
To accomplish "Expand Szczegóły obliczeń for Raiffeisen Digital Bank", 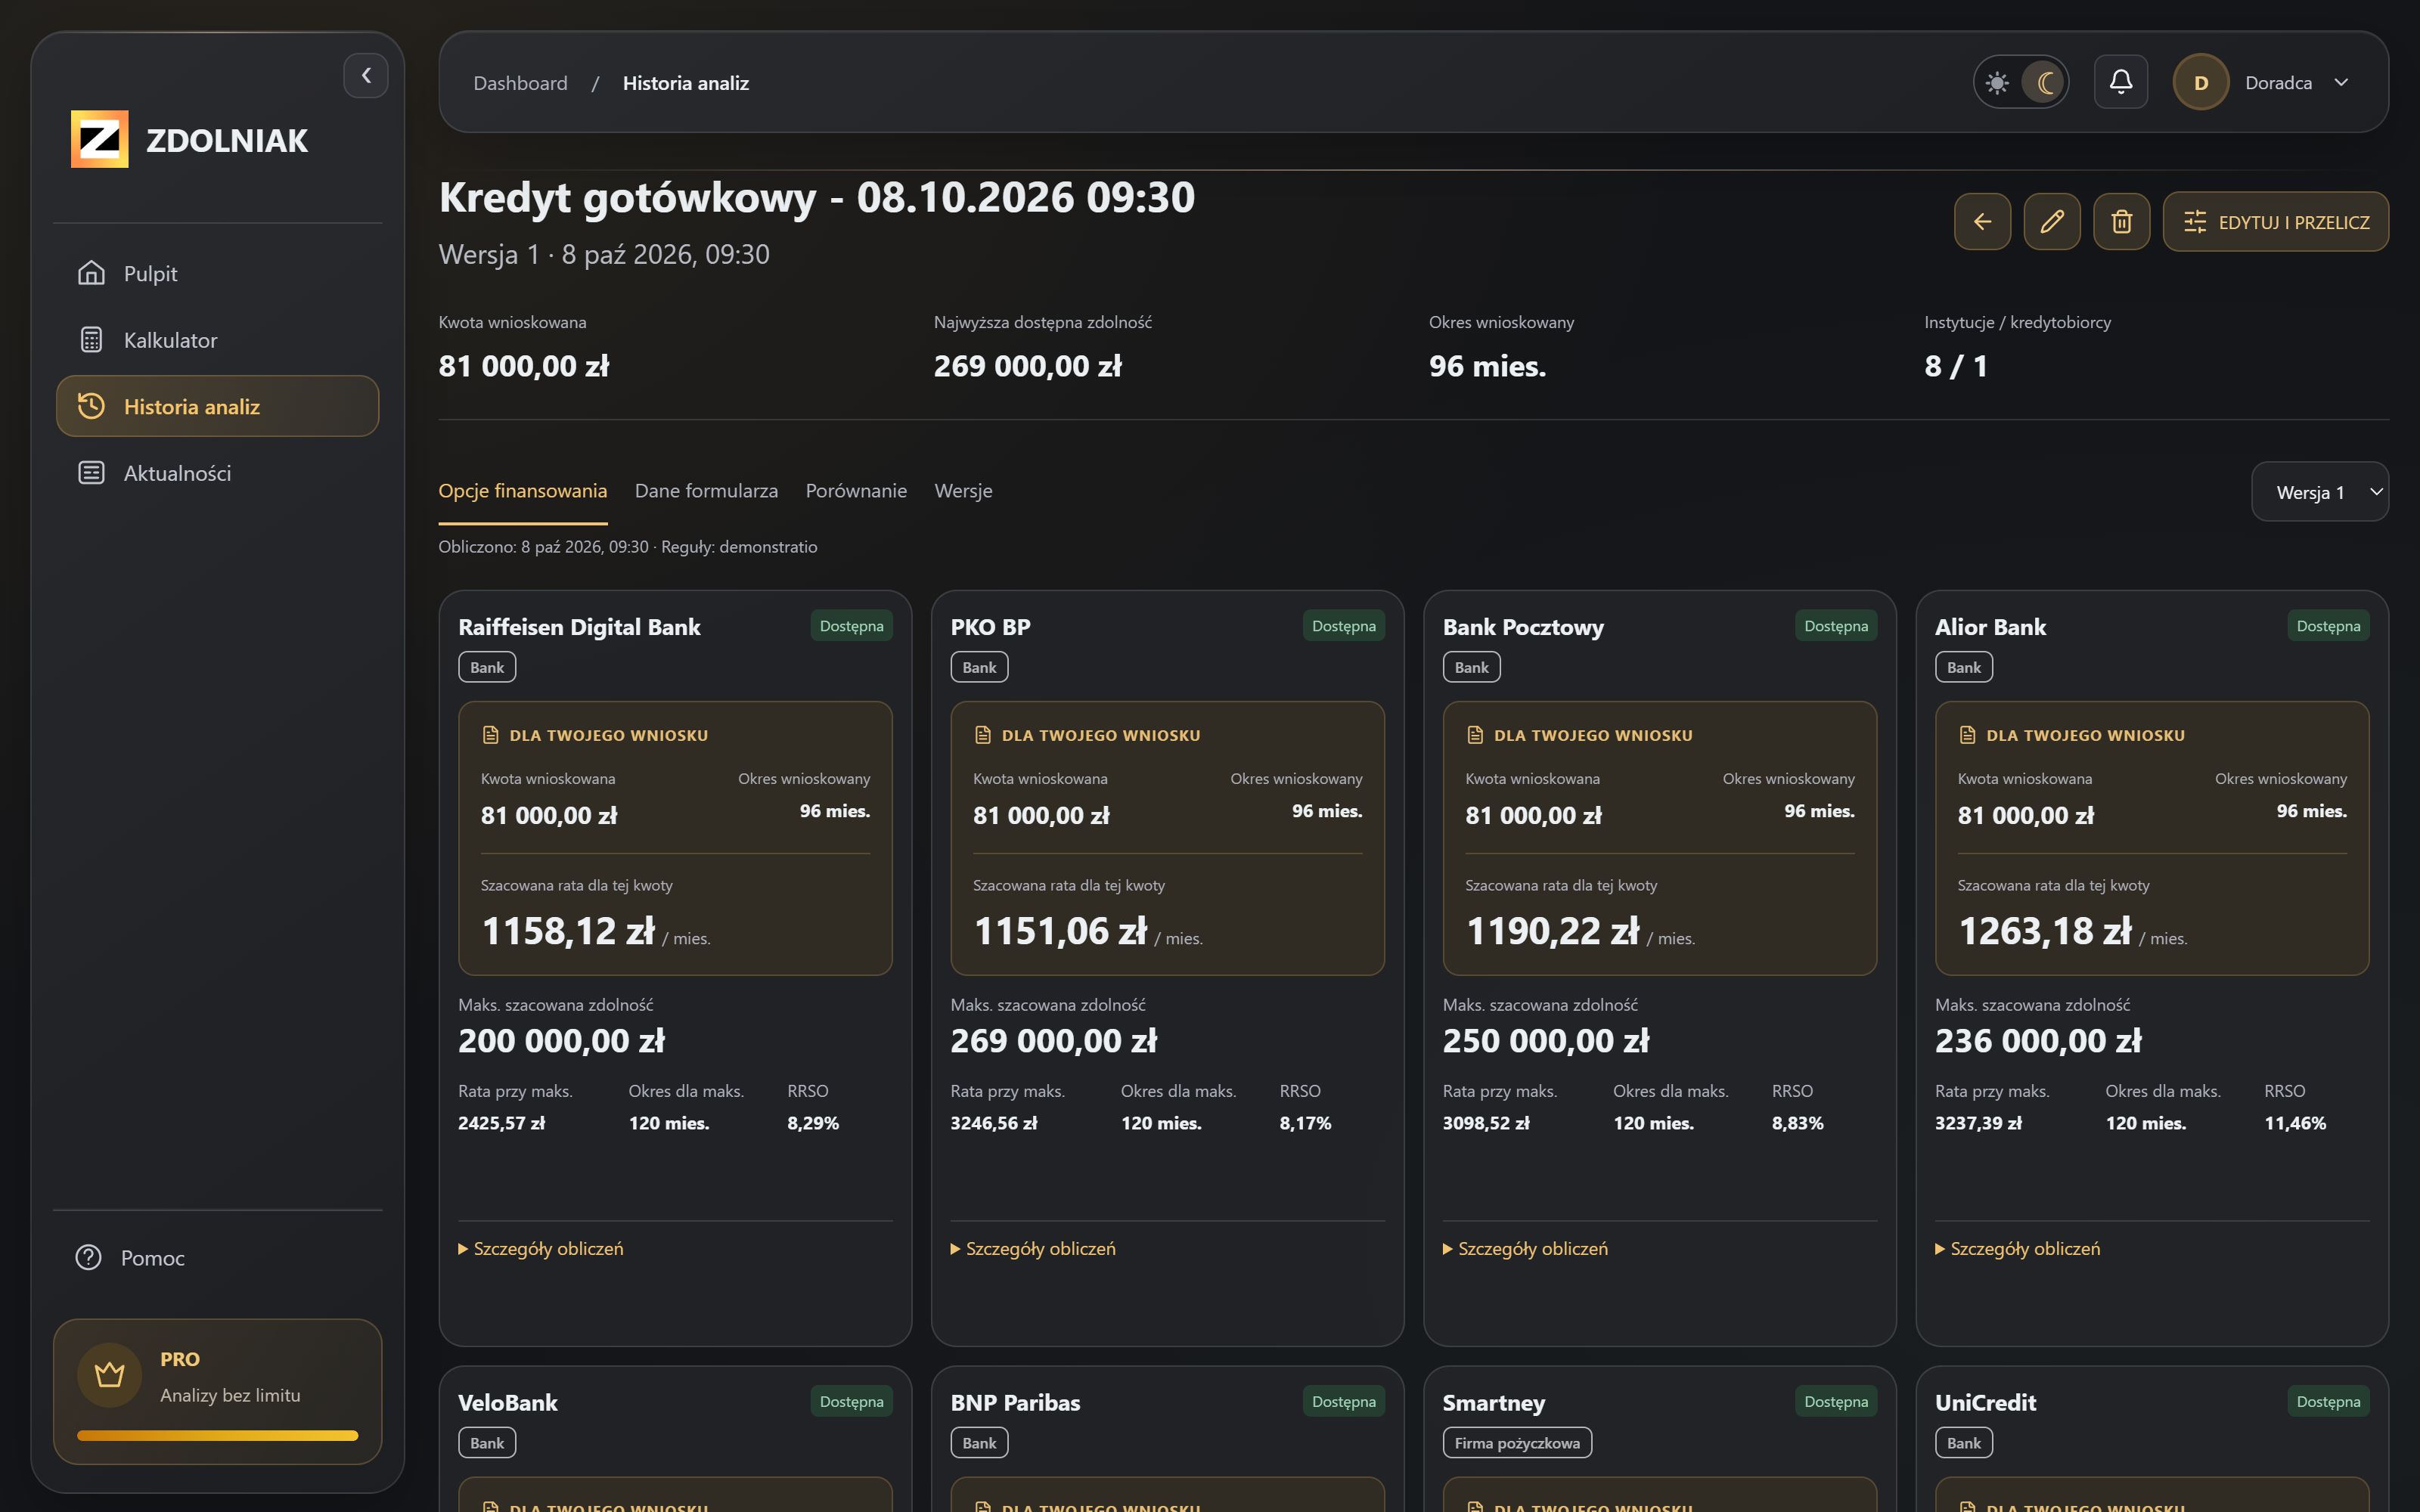I will tap(541, 1248).
